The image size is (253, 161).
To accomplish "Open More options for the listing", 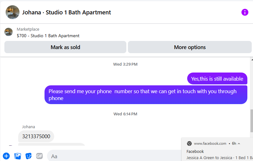I will (190, 47).
